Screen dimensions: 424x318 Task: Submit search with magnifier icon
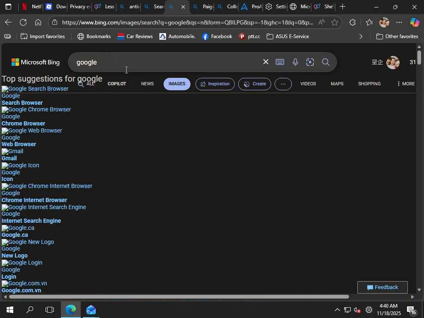tap(326, 62)
